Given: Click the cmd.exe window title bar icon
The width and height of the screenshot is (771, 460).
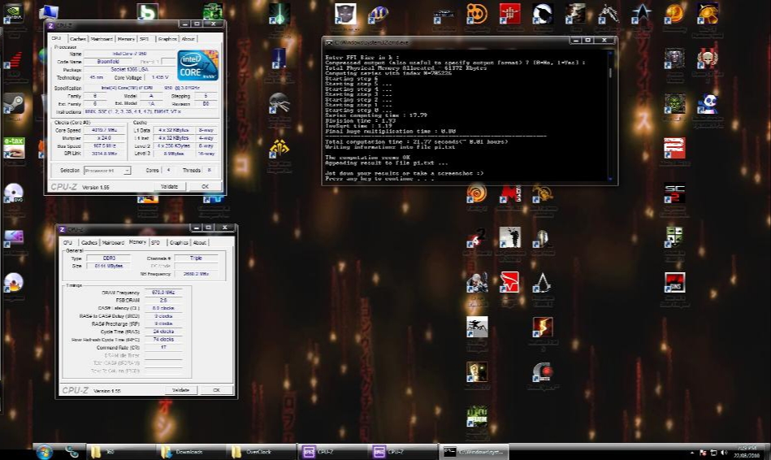Looking at the screenshot, I should pyautogui.click(x=329, y=43).
